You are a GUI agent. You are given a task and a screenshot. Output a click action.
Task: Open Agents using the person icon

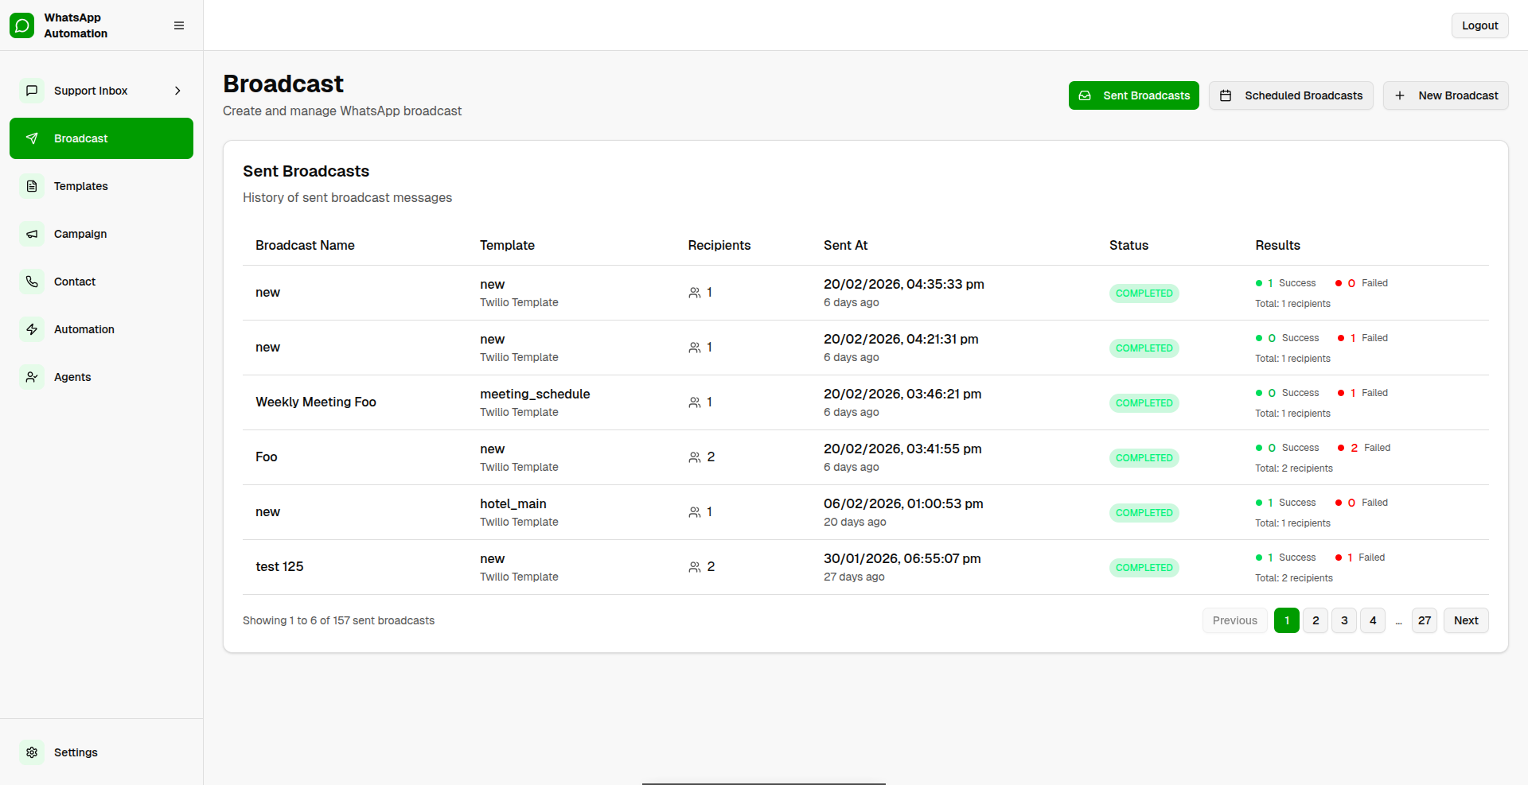point(32,376)
